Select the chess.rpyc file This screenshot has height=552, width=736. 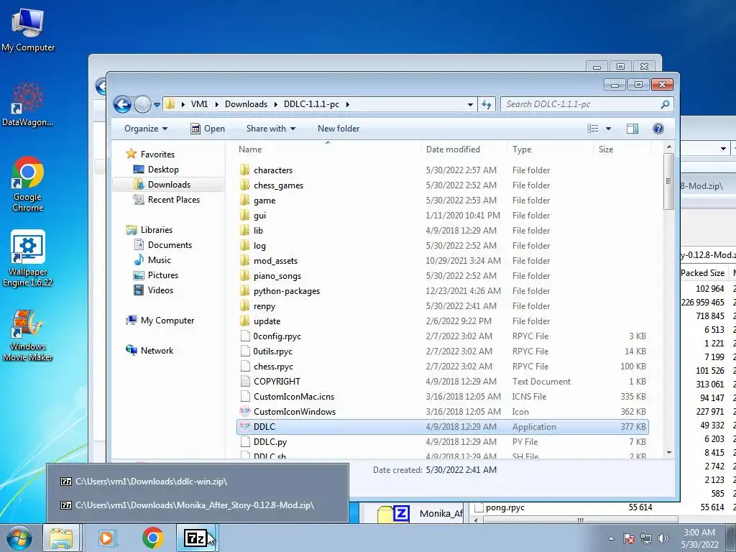(x=273, y=366)
